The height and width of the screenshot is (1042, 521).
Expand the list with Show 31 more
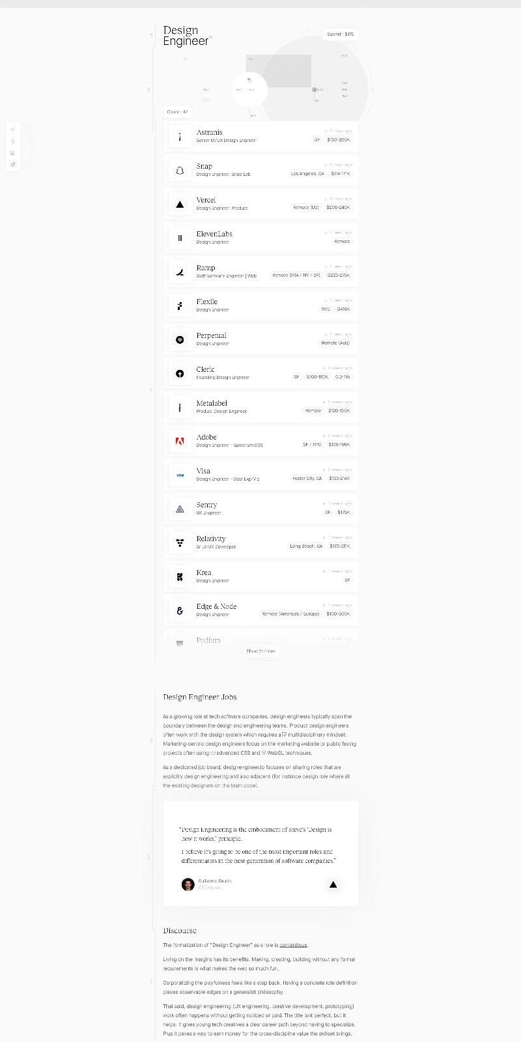[260, 651]
